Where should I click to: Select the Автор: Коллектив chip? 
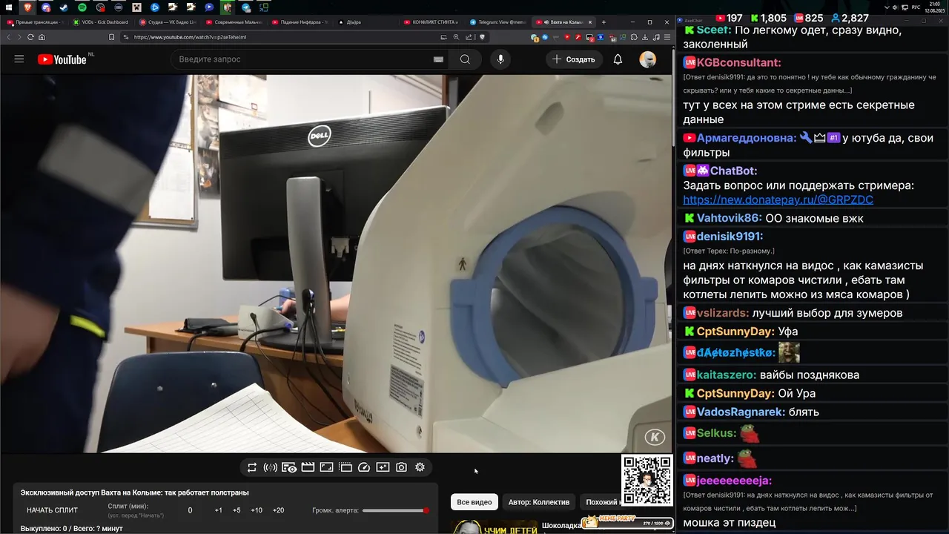[x=539, y=502]
